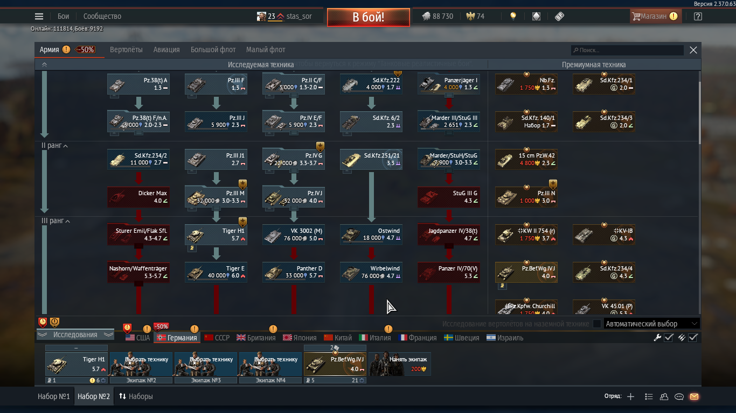The height and width of the screenshot is (413, 736).
Task: Select premium Nb.Fz. tank card
Action: pyautogui.click(x=526, y=84)
